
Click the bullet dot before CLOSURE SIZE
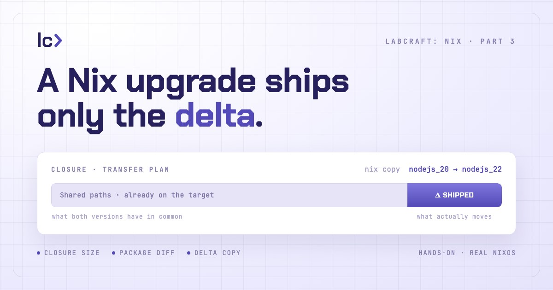point(39,253)
